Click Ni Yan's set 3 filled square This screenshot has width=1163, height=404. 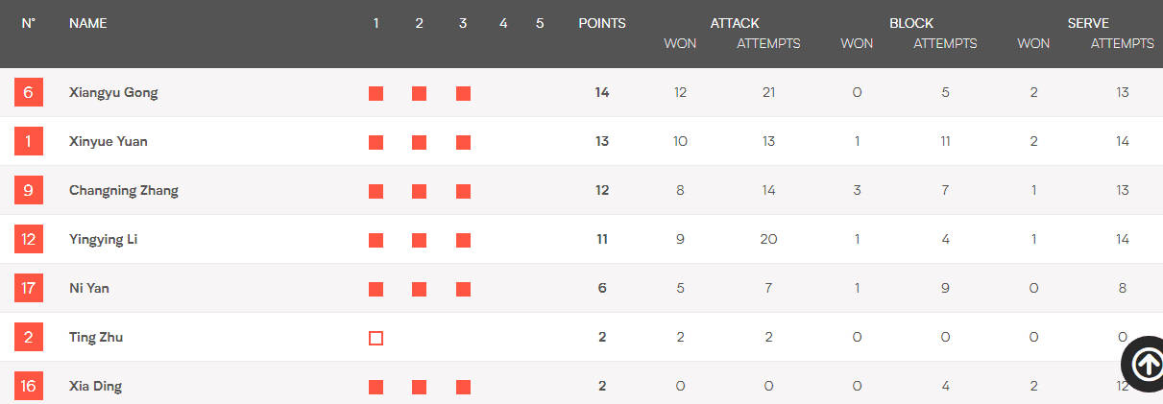(463, 289)
